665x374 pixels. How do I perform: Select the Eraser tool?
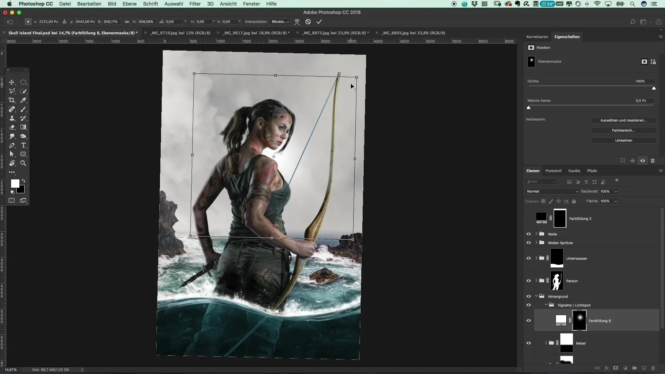point(12,127)
